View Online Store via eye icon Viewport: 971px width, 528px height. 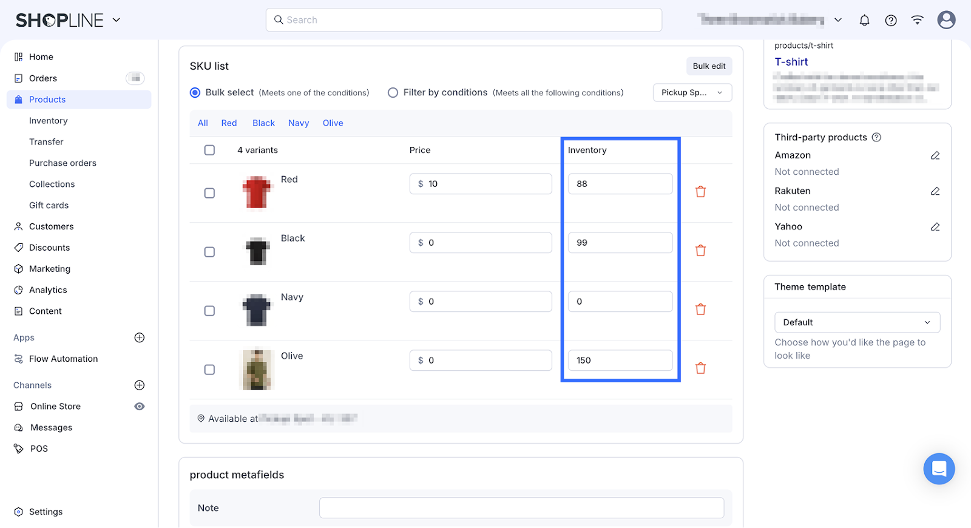coord(140,407)
